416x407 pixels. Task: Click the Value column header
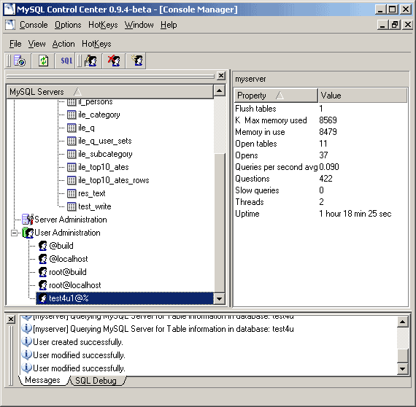click(363, 96)
